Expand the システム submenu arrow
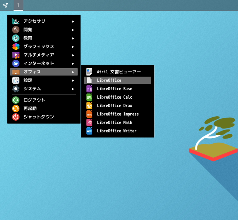 click(73, 89)
